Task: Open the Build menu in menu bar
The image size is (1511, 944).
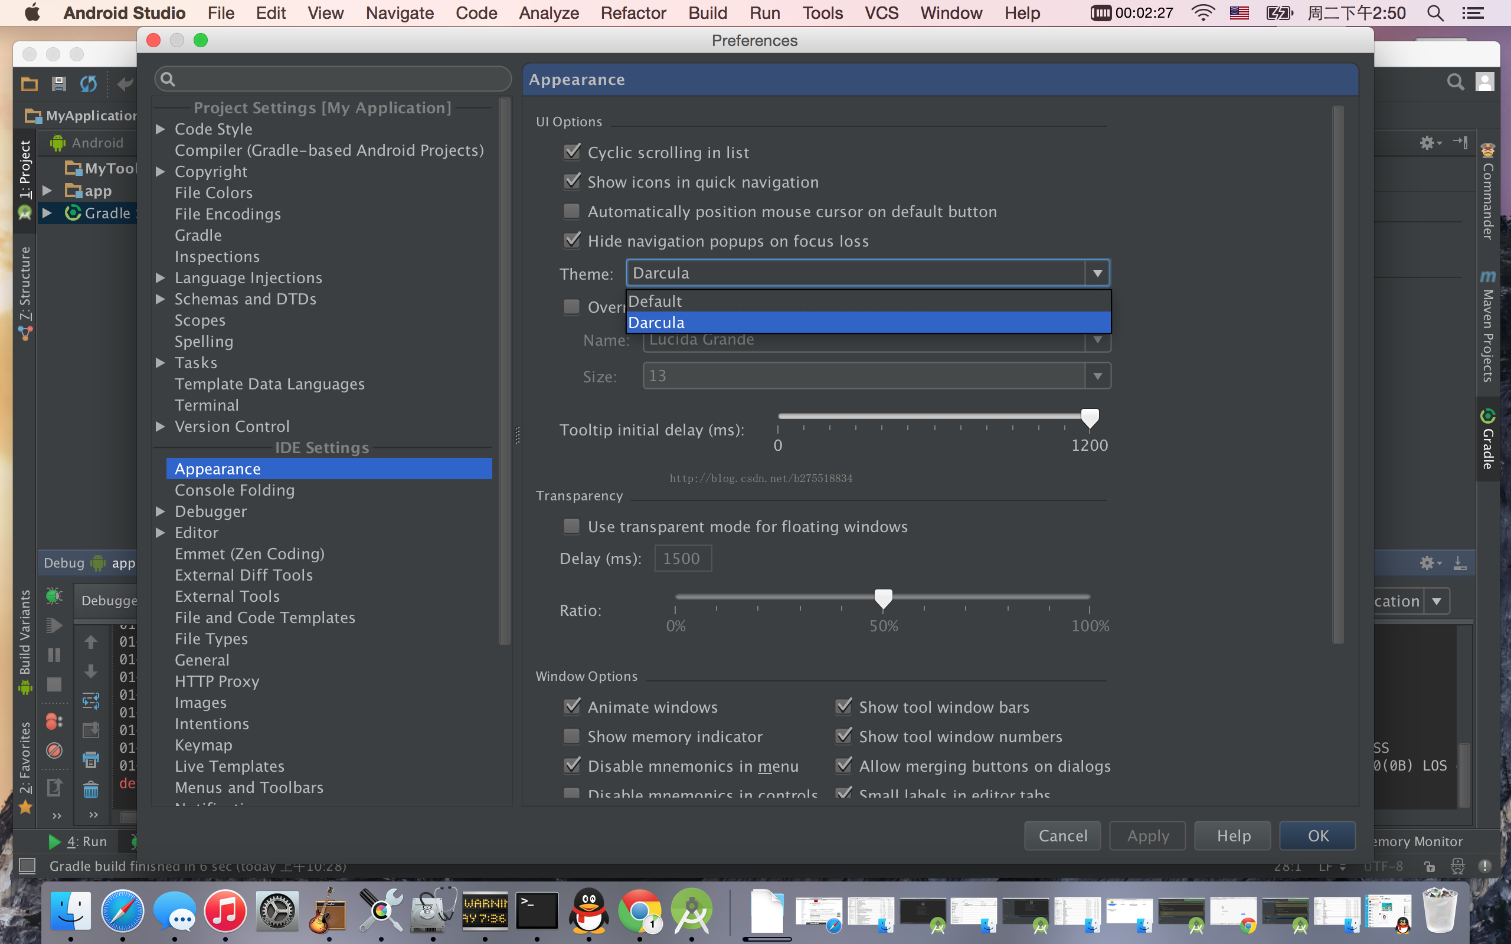Action: (x=708, y=12)
